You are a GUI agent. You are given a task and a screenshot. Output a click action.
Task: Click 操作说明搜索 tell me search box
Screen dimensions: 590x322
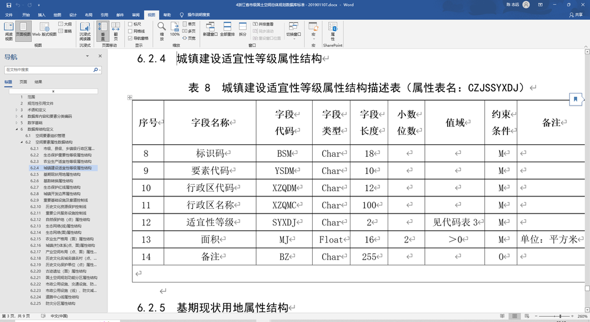point(195,15)
